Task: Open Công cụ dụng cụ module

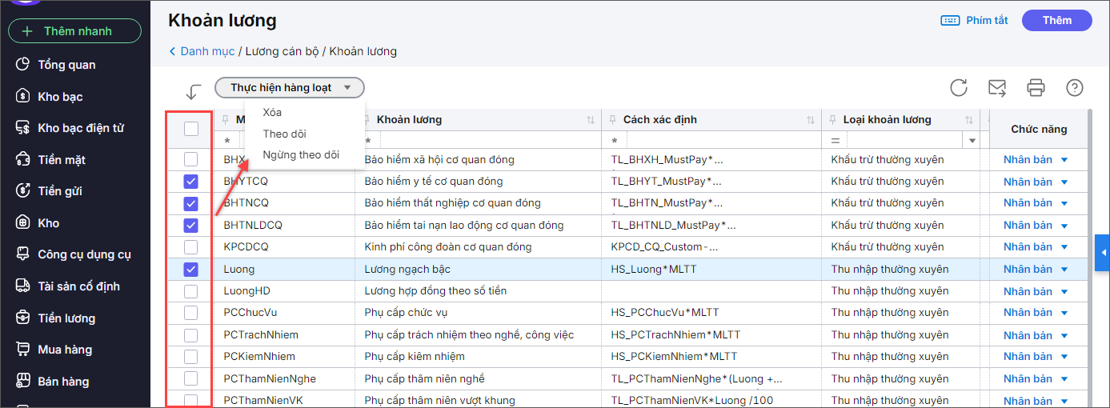Action: pyautogui.click(x=84, y=254)
